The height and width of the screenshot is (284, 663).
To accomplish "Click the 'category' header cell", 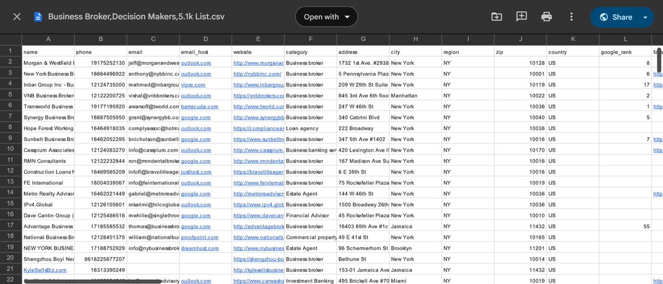I will [x=311, y=52].
